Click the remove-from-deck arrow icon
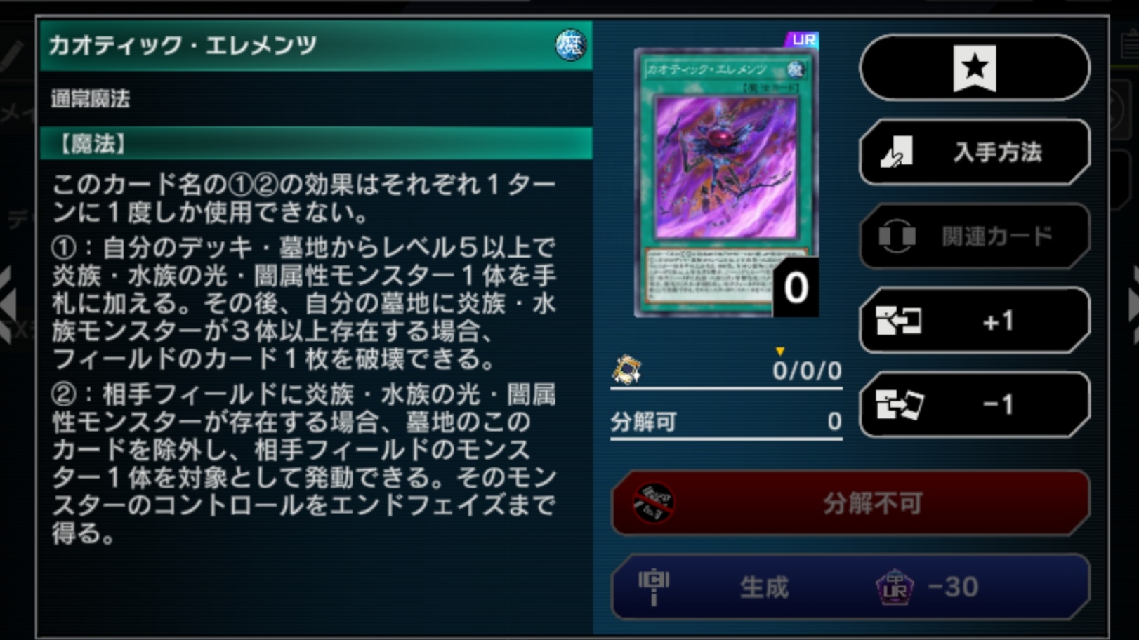1139x640 pixels. (900, 405)
